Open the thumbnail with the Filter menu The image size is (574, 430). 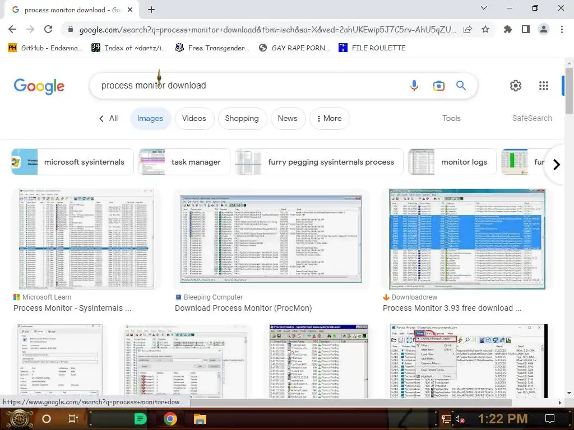tap(469, 361)
